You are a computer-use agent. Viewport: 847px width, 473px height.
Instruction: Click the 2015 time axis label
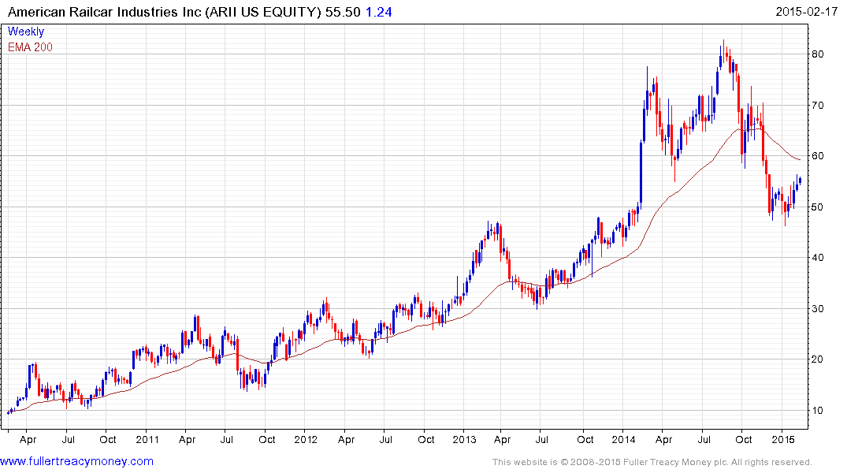(782, 439)
